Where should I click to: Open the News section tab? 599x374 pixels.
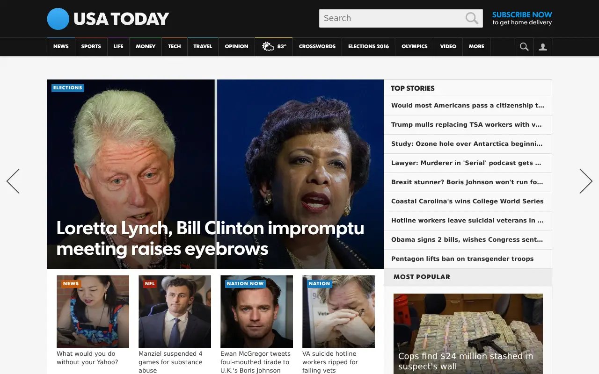pos(61,47)
